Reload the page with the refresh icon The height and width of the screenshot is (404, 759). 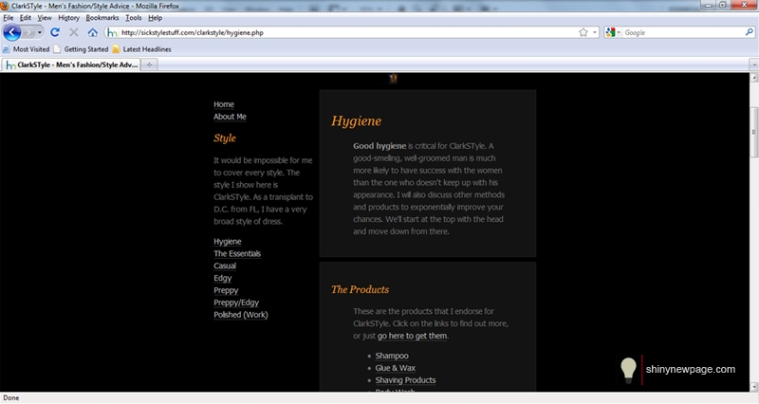(55, 32)
